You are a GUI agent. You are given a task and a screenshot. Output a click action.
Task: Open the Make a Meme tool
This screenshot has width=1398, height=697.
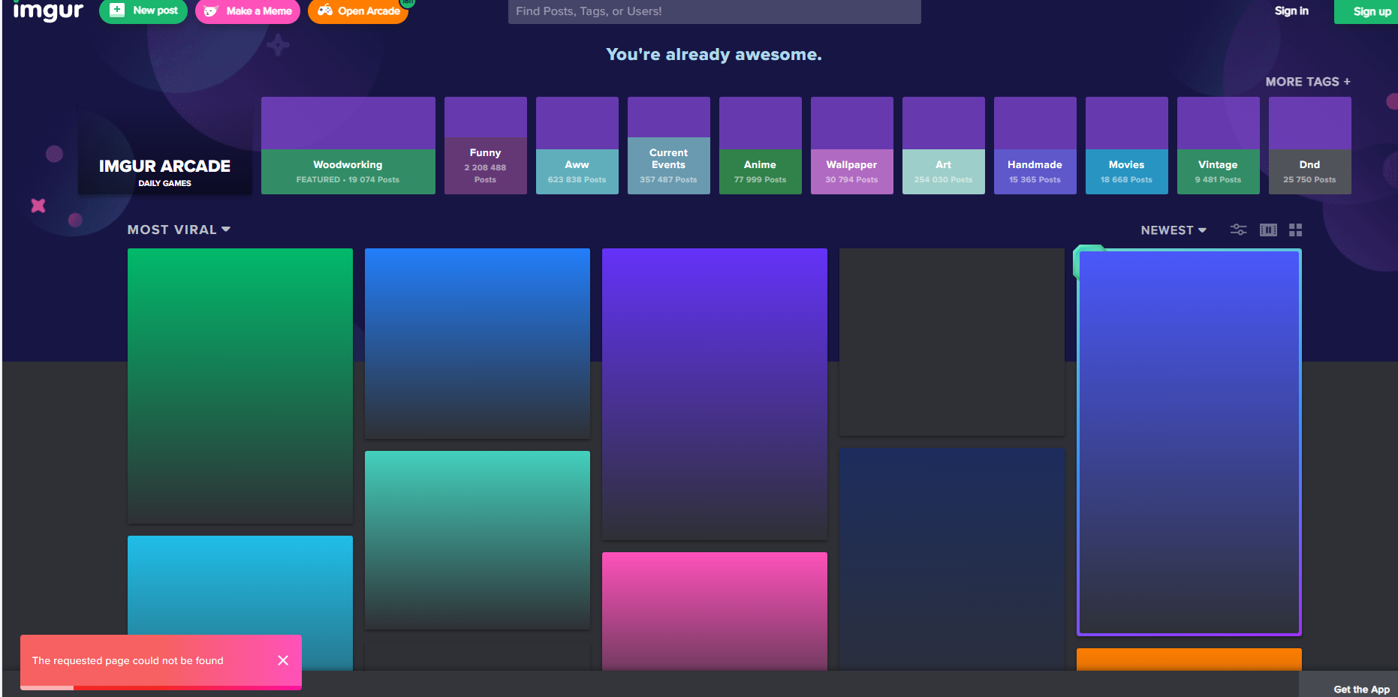tap(248, 11)
